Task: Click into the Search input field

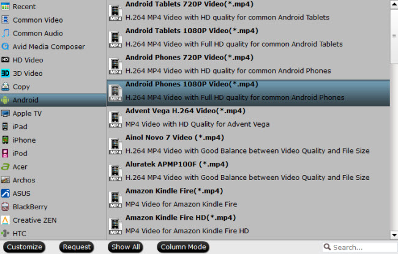Action: tap(360, 247)
